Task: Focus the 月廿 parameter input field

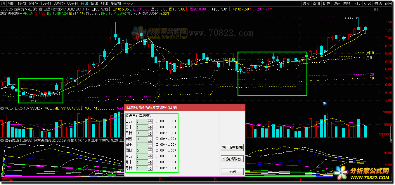Action: (142, 168)
